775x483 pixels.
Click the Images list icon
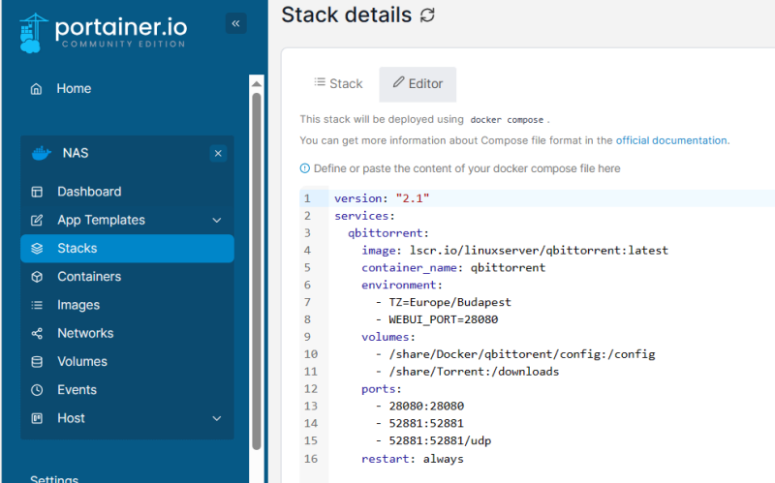click(x=37, y=305)
